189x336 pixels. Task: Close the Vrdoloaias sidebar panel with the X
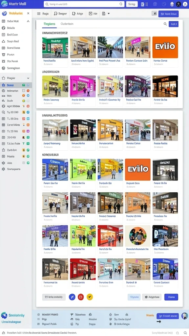click(28, 13)
